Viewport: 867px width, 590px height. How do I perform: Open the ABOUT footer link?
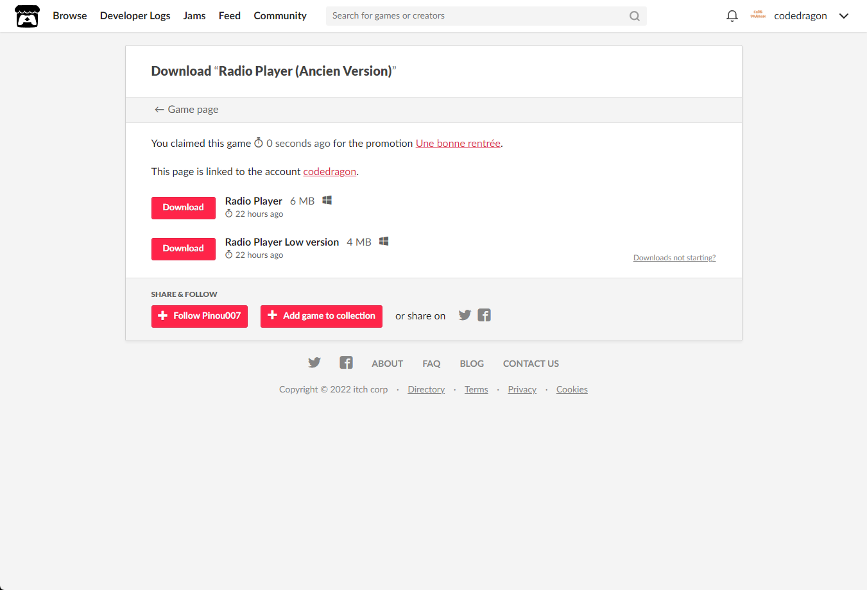pyautogui.click(x=388, y=364)
